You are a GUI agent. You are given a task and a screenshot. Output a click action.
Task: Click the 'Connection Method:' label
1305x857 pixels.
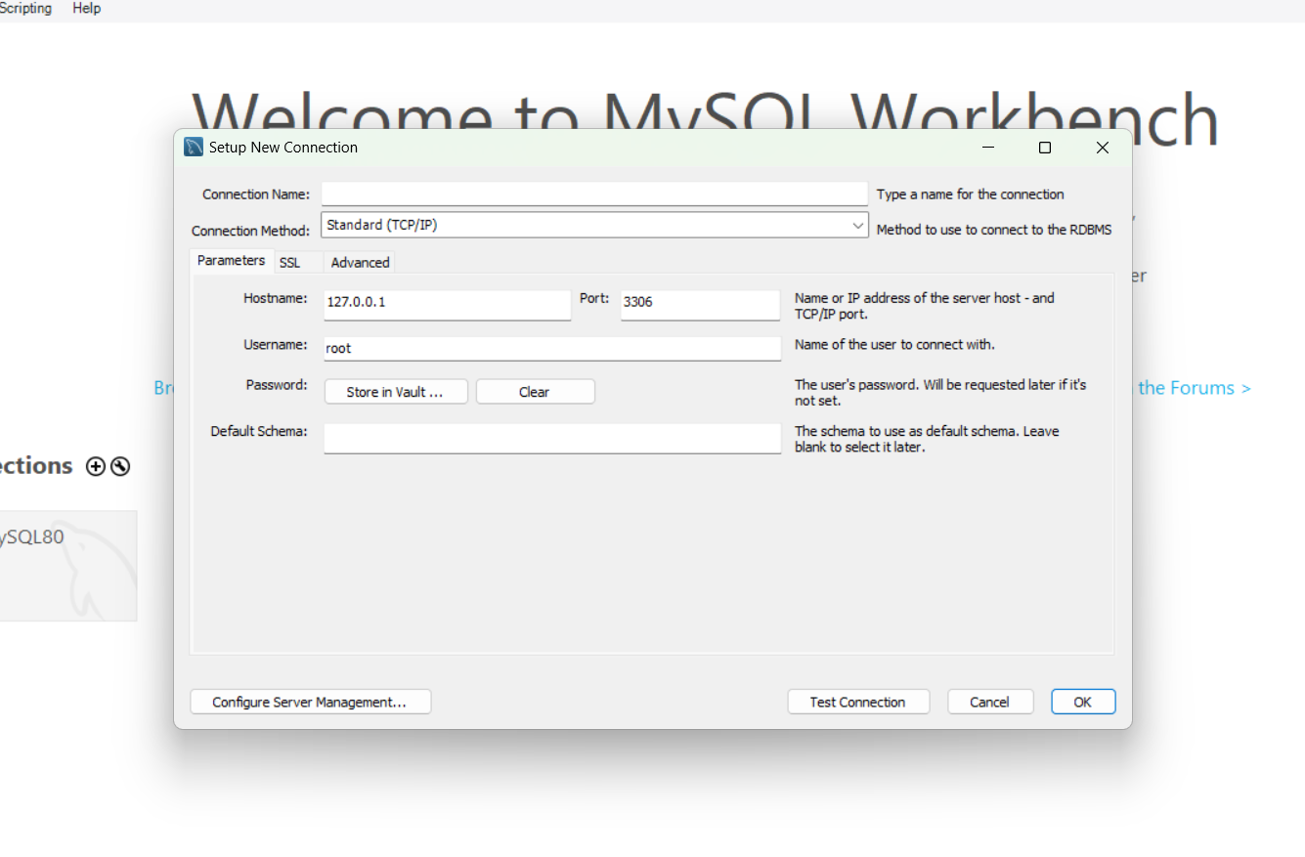[251, 231]
